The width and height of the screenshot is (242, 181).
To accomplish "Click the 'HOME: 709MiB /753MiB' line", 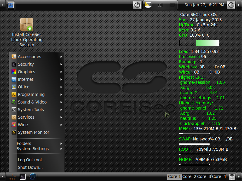I will point(203,160).
